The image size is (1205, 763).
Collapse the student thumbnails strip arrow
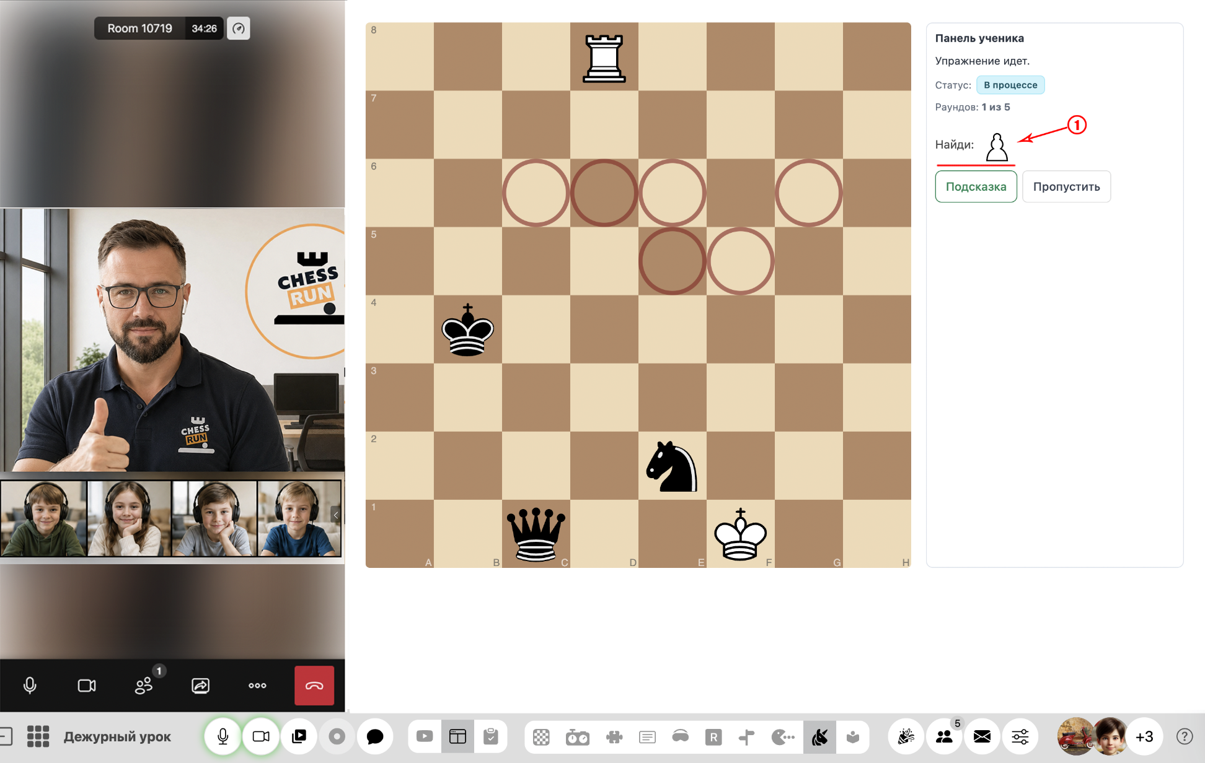tap(336, 515)
